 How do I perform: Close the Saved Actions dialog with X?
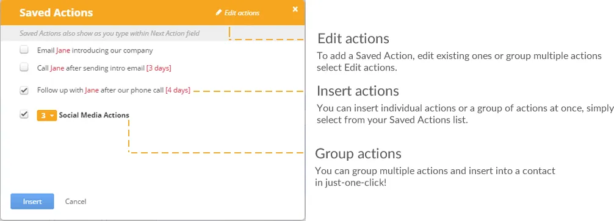[295, 9]
